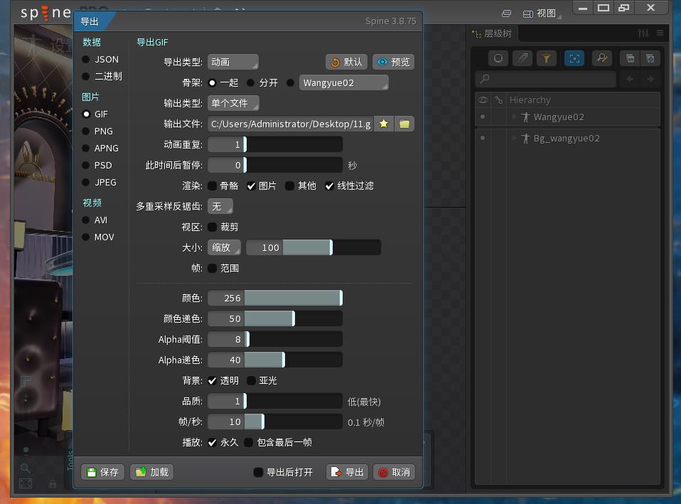Click the 取消 cancel button
The width and height of the screenshot is (681, 504).
[x=395, y=472]
